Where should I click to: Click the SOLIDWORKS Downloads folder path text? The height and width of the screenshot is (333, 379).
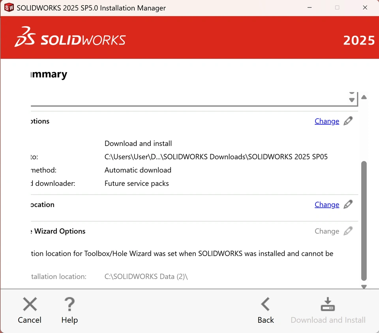pos(216,157)
